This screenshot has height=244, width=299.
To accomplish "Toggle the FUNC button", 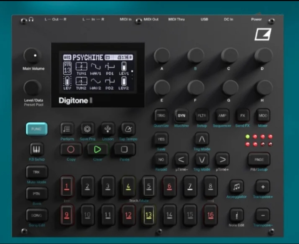I will coord(36,129).
